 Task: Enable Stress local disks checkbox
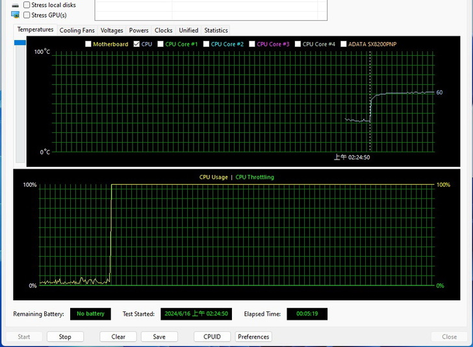27,5
